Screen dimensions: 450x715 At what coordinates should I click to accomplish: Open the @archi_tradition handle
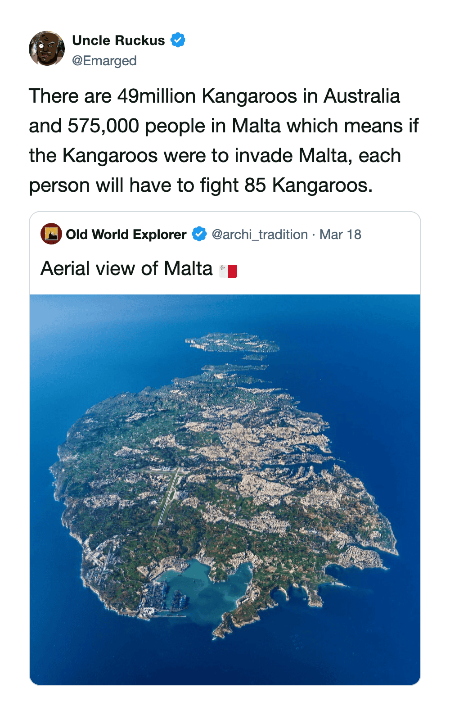(260, 235)
